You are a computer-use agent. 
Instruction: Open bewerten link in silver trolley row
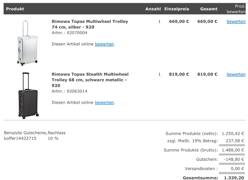click(x=236, y=22)
